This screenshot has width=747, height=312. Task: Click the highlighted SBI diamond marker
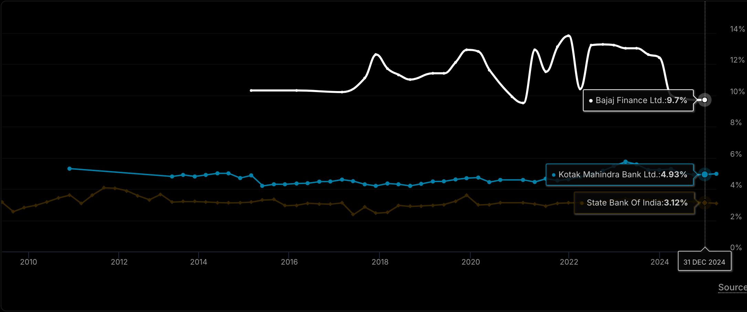(705, 203)
